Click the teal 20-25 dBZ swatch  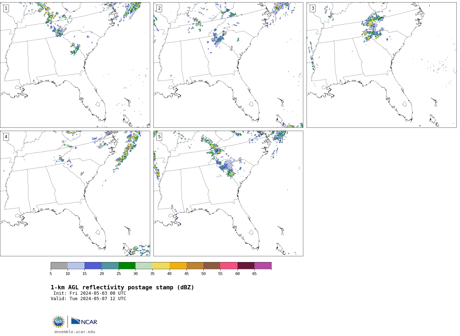point(110,266)
